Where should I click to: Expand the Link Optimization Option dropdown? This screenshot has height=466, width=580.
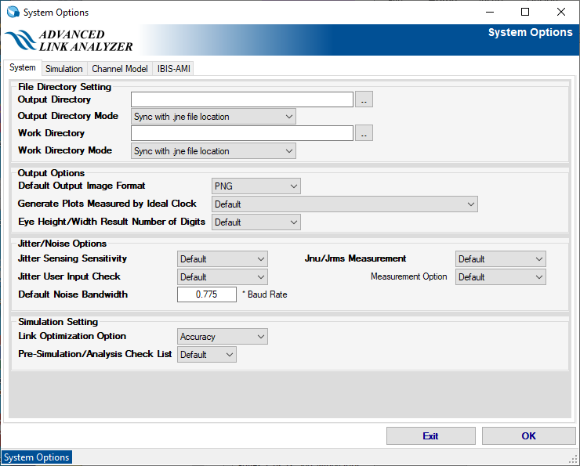click(x=223, y=337)
